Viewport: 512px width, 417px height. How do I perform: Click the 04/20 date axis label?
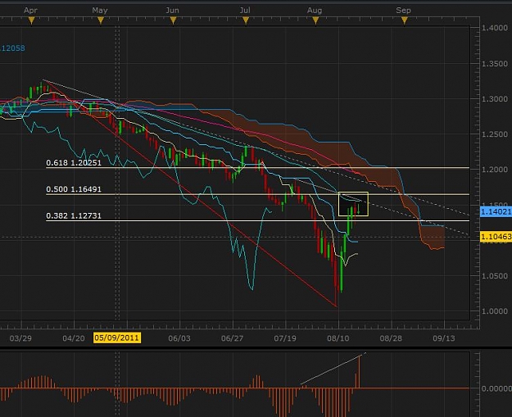[x=74, y=338]
